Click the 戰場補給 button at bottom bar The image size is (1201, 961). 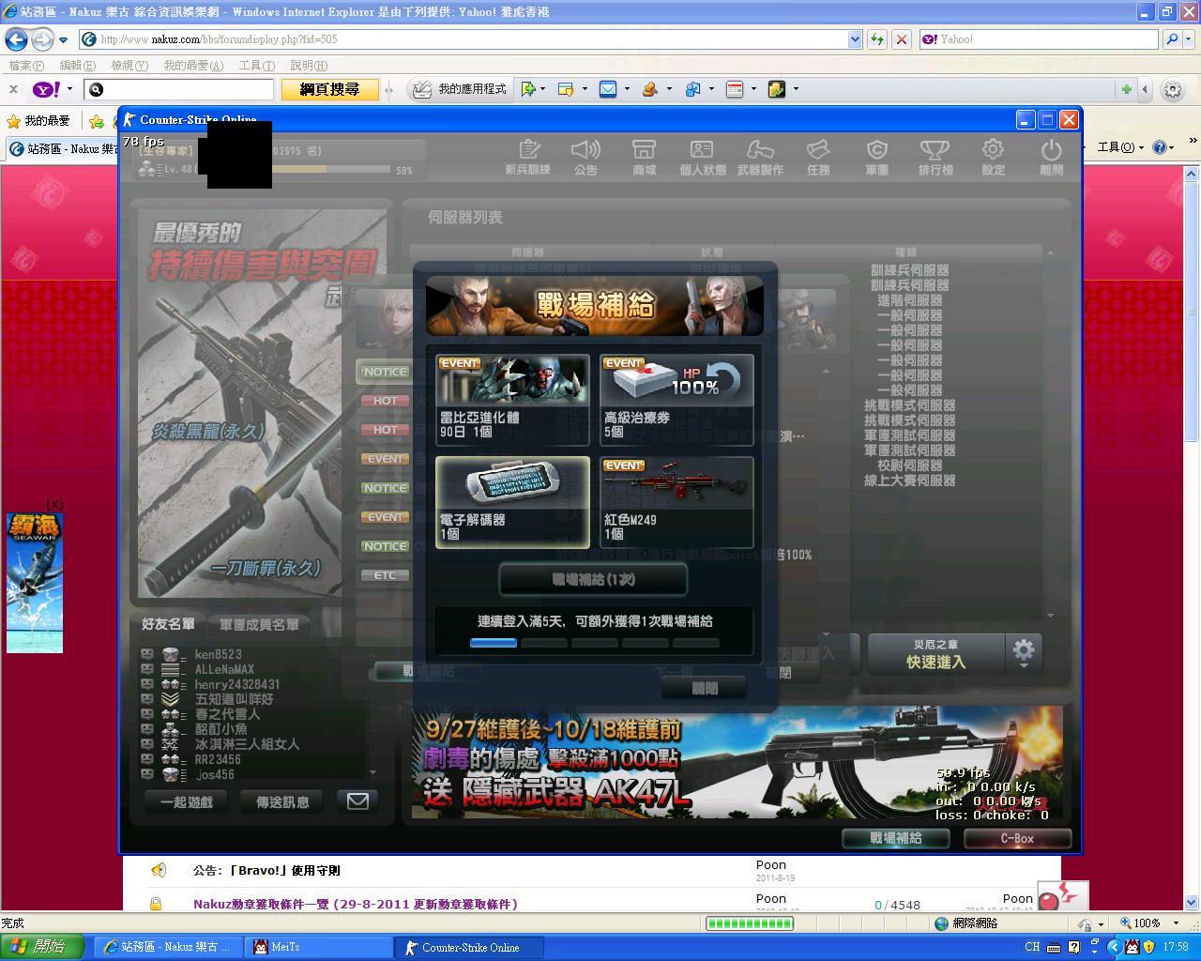[x=896, y=838]
